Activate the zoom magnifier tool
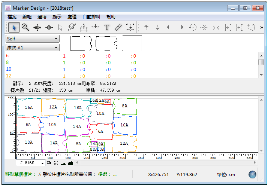Image resolution: width=268 pixels, height=187 pixels. [25, 27]
